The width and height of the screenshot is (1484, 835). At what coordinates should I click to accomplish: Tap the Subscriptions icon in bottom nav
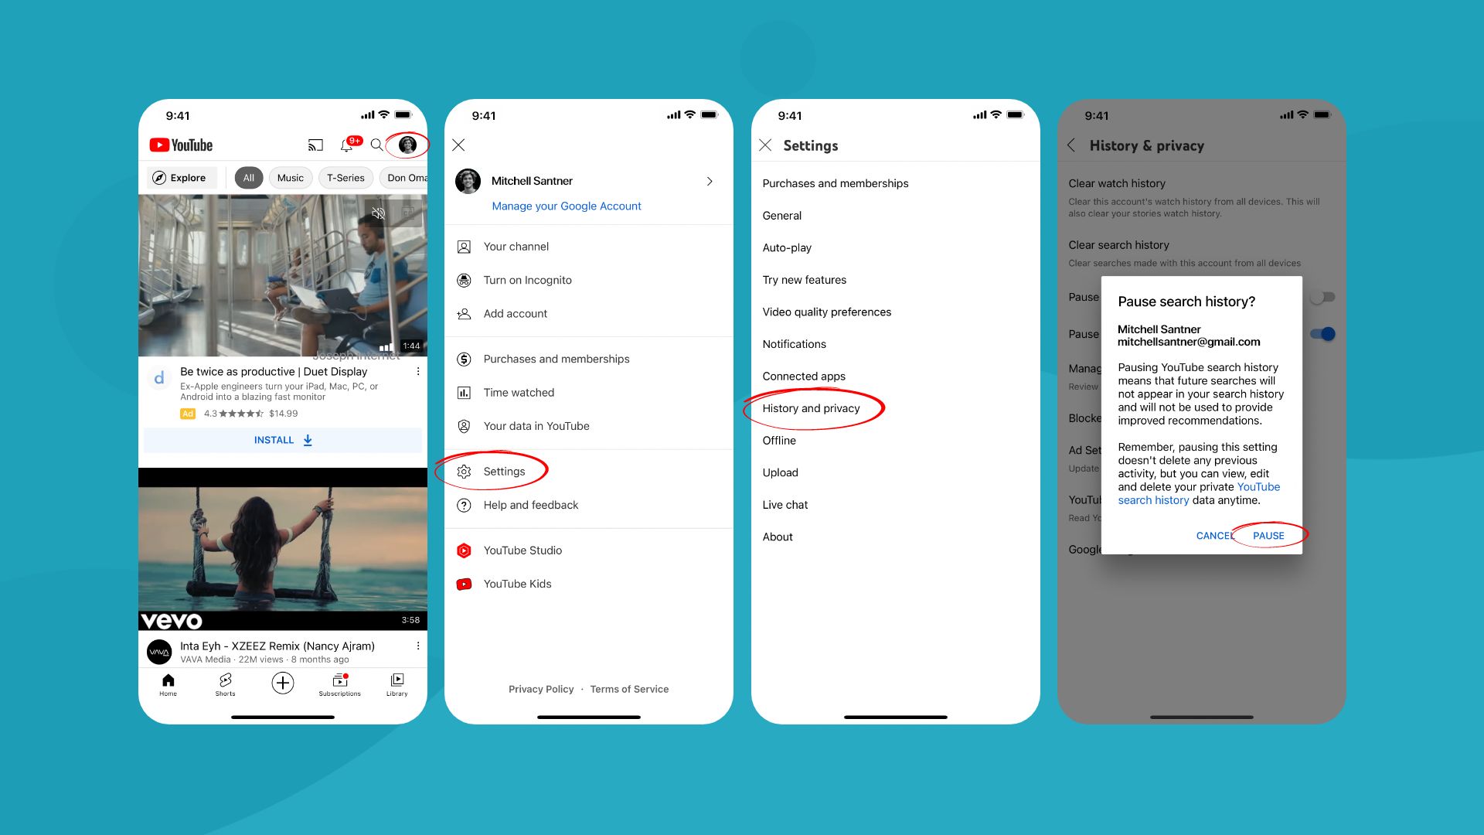(340, 683)
